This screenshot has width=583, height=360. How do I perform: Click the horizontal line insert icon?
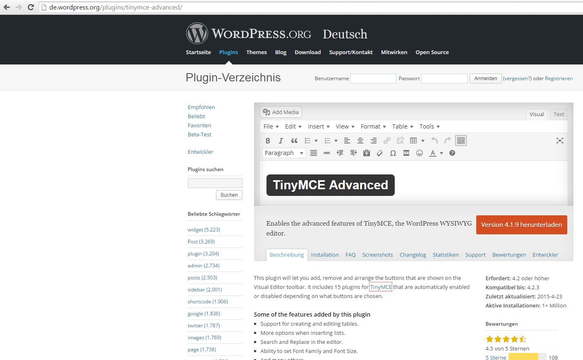tap(406, 153)
